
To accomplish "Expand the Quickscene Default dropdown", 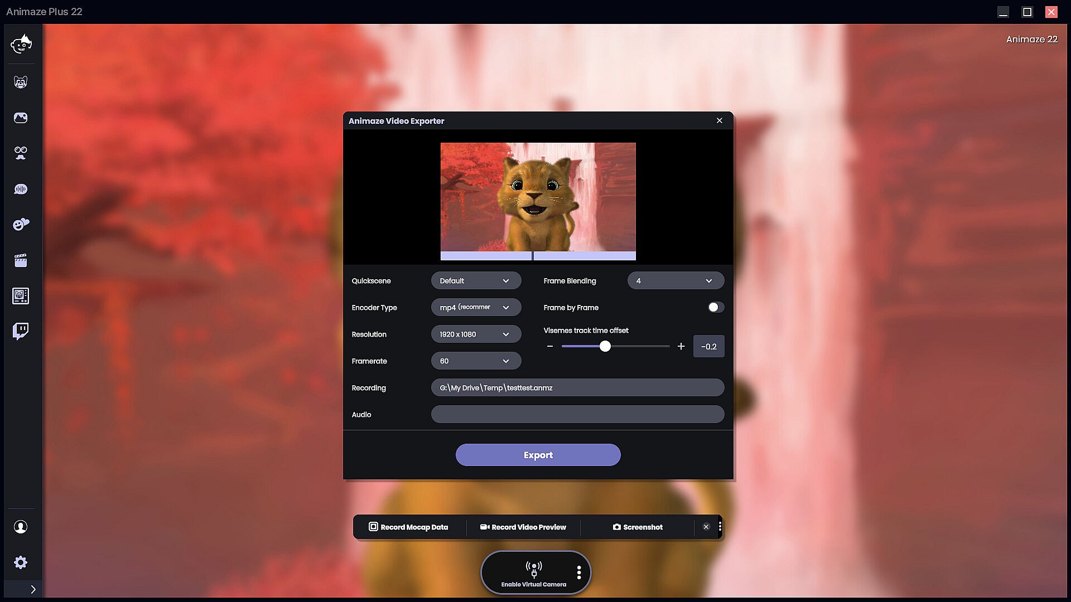I will coord(476,280).
